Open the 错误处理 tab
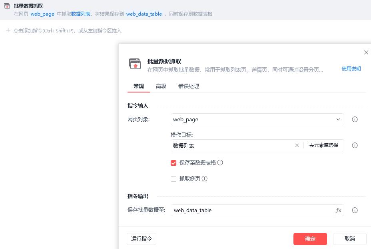 (x=189, y=86)
